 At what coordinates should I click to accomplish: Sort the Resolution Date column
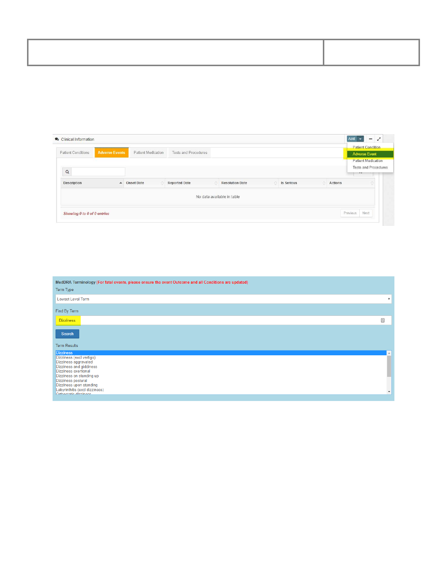275,183
